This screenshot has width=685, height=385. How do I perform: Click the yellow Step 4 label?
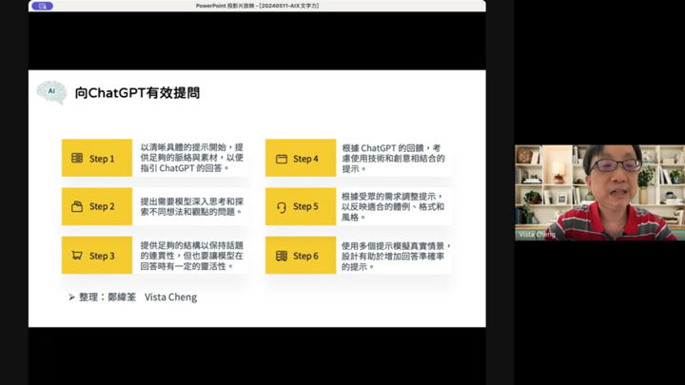tap(301, 158)
